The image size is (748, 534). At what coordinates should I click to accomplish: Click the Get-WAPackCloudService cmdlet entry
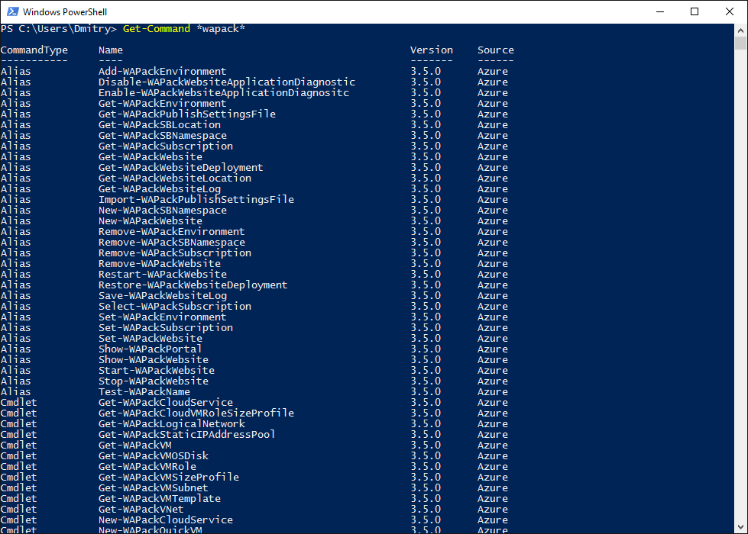point(165,403)
